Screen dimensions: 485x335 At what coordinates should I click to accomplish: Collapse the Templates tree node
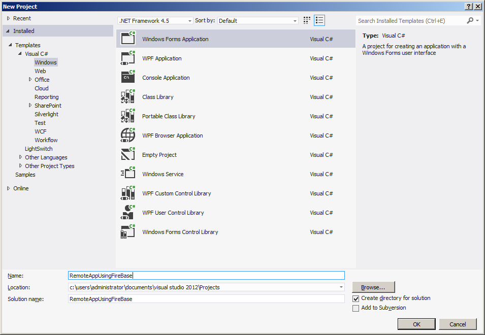point(10,45)
